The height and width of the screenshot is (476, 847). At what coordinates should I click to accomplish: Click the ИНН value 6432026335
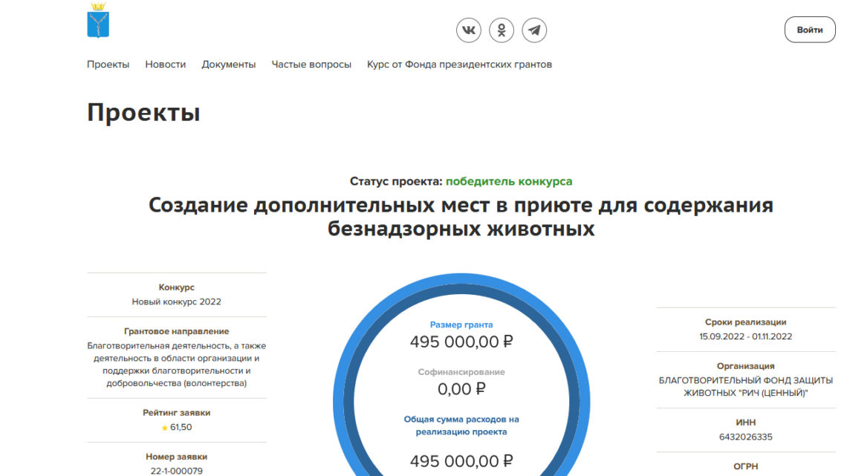(x=745, y=437)
